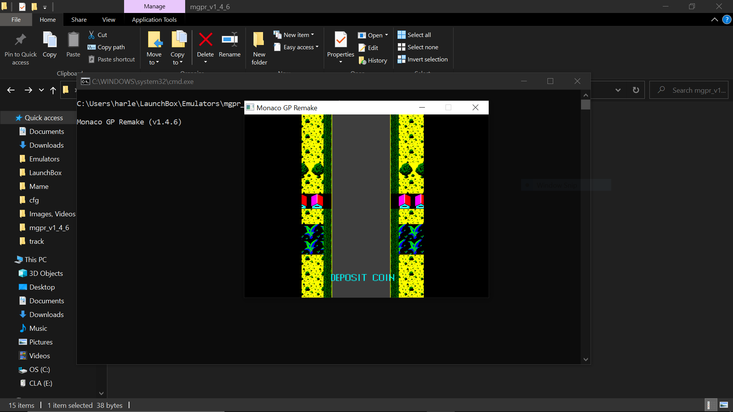The width and height of the screenshot is (733, 412).
Task: Expand the address bar history dropdown
Action: [x=618, y=90]
